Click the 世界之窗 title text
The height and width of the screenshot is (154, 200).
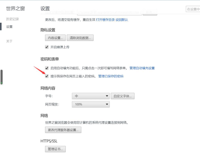[x=16, y=9]
